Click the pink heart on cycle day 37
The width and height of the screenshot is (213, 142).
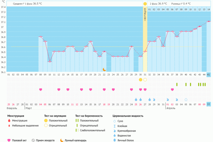[x=172, y=90]
